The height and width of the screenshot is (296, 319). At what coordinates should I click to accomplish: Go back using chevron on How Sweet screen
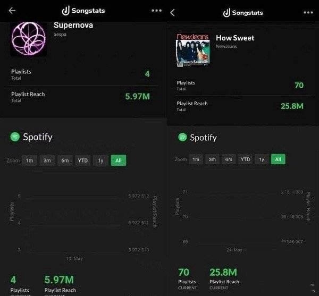point(172,13)
